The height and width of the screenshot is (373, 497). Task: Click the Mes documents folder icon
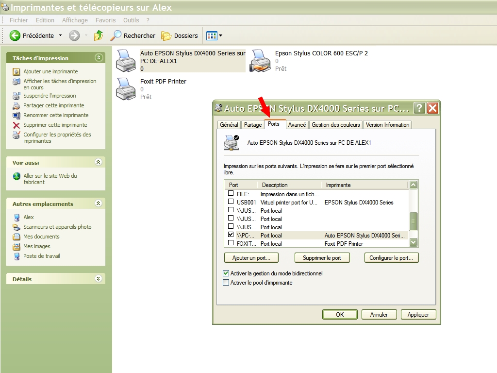[17, 237]
